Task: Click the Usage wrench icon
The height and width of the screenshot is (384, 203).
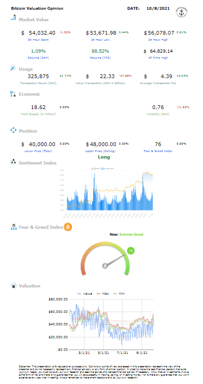Action: point(13,68)
